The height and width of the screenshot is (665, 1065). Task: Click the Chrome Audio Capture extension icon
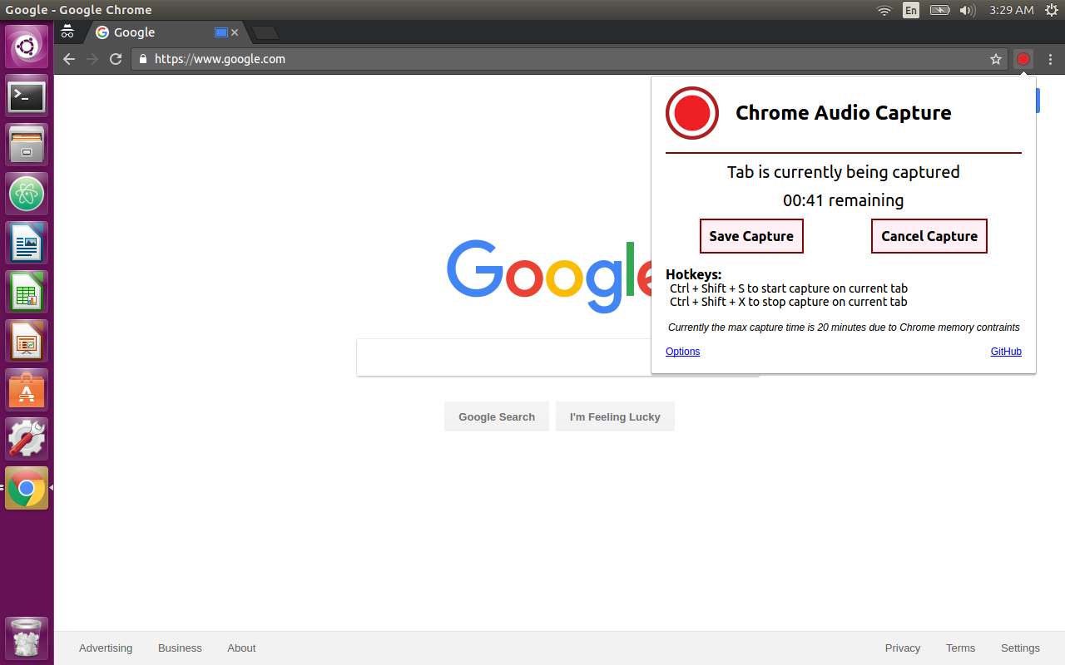[1023, 59]
